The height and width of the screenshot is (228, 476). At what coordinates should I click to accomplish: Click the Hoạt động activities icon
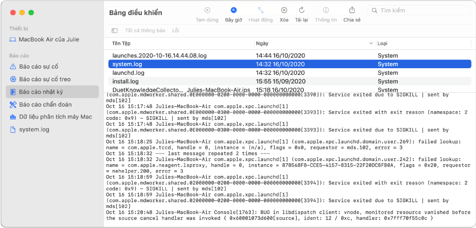tap(260, 10)
